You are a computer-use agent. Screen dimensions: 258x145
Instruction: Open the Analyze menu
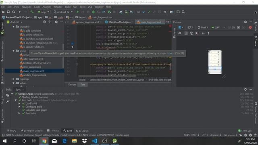(47, 7)
